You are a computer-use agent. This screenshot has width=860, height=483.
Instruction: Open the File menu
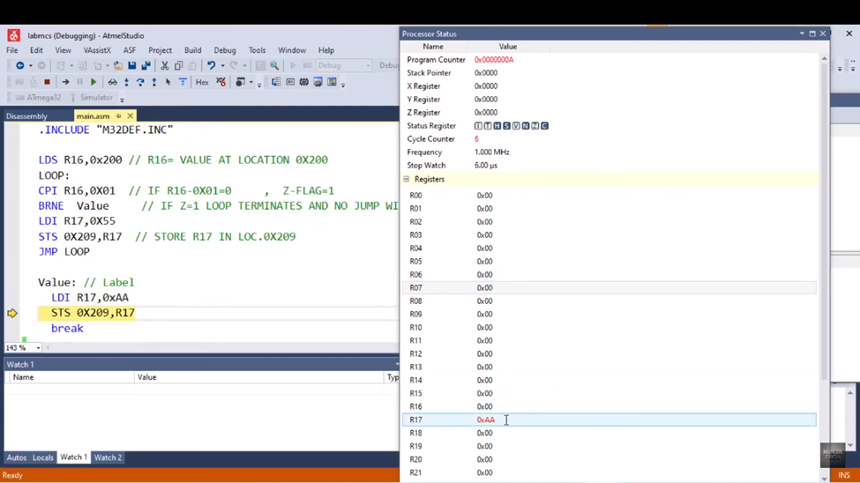click(x=12, y=50)
